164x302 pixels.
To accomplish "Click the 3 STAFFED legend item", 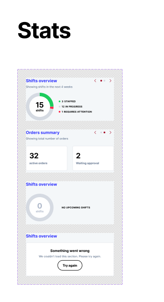I will [x=67, y=101].
